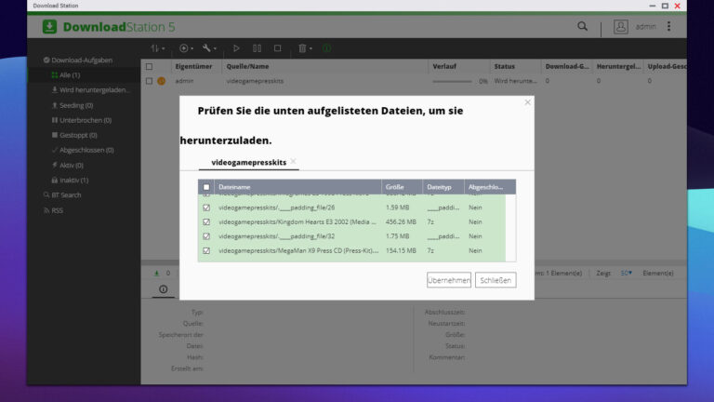
Task: Close the videogamepresskits tab
Action: tap(293, 161)
